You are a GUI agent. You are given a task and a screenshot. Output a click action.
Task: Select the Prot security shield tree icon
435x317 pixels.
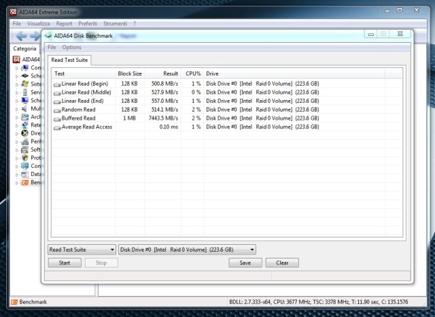[x=25, y=158]
